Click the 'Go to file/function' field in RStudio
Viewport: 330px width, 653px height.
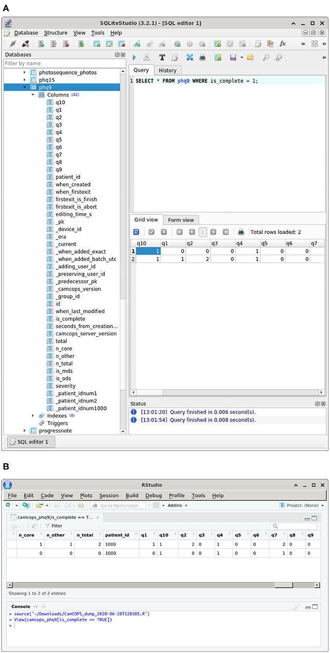(117, 506)
